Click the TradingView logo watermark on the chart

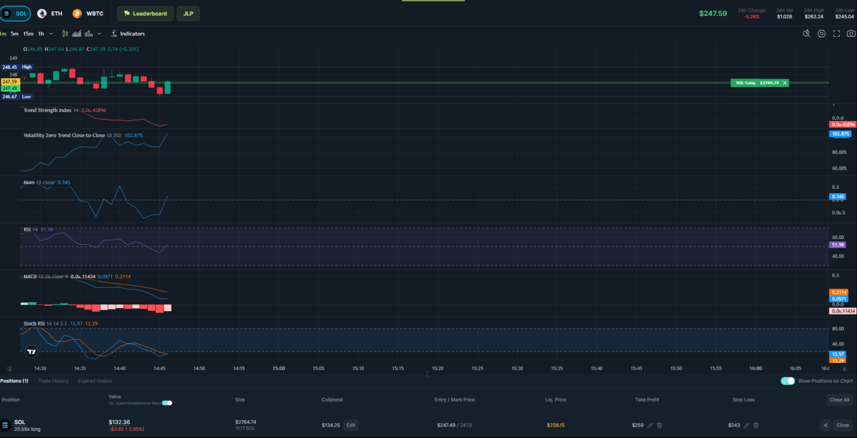(x=31, y=352)
